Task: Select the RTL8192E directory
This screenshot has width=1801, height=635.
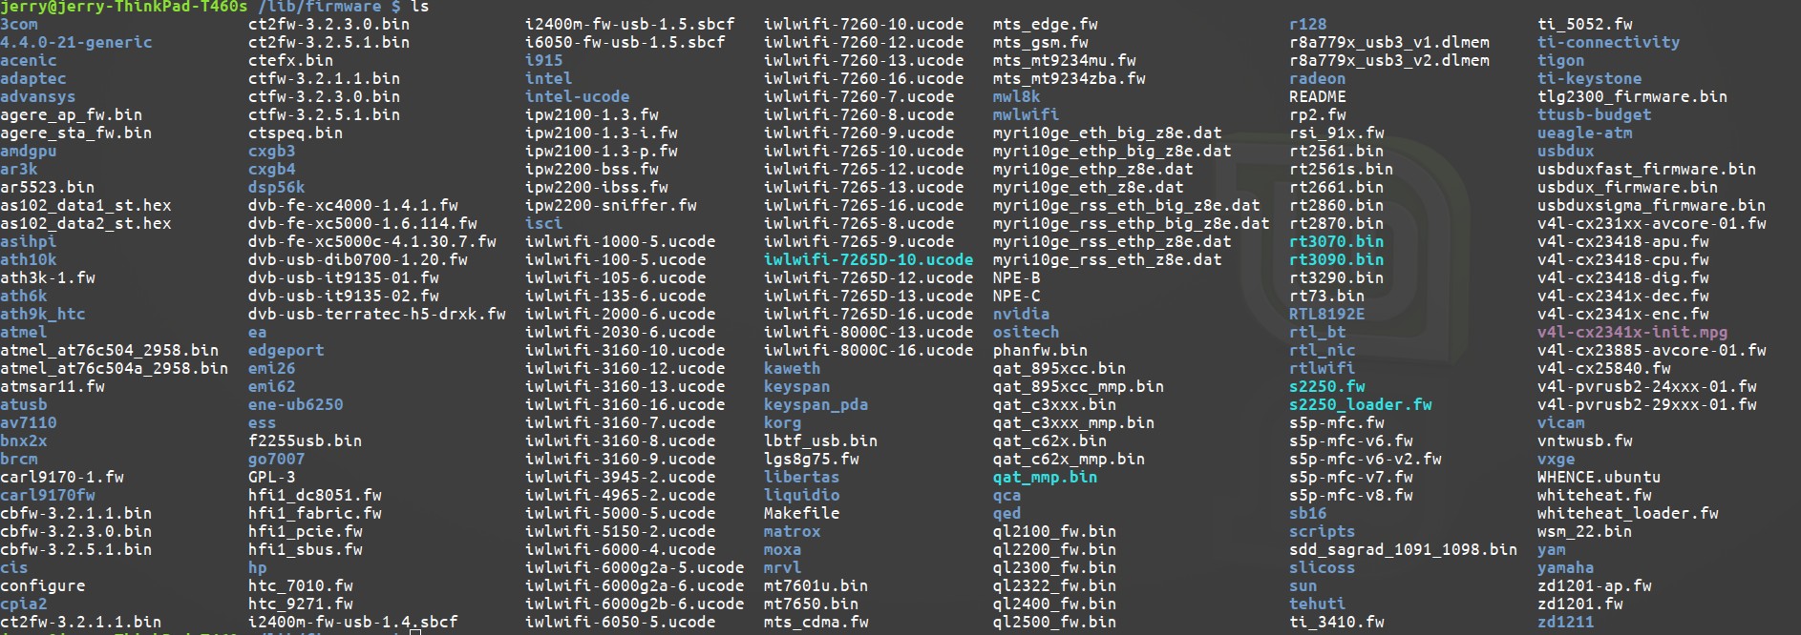Action: pyautogui.click(x=1326, y=314)
